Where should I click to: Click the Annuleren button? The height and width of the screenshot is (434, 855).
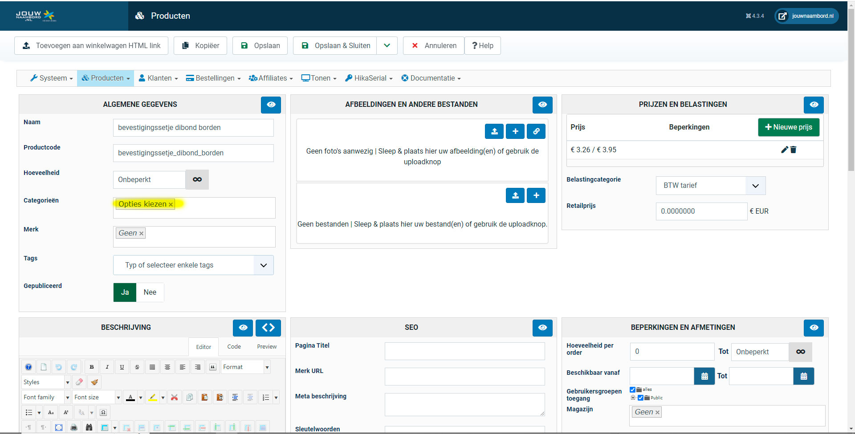(x=434, y=46)
